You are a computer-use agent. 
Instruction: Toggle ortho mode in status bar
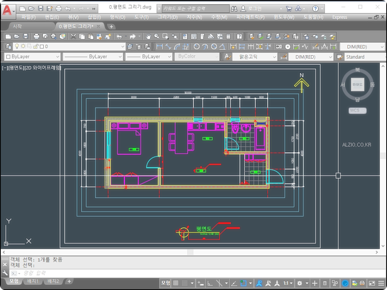(x=210, y=283)
